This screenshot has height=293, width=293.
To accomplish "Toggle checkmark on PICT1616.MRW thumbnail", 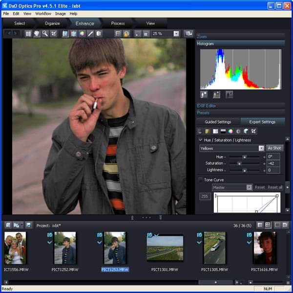I will point(249,242).
